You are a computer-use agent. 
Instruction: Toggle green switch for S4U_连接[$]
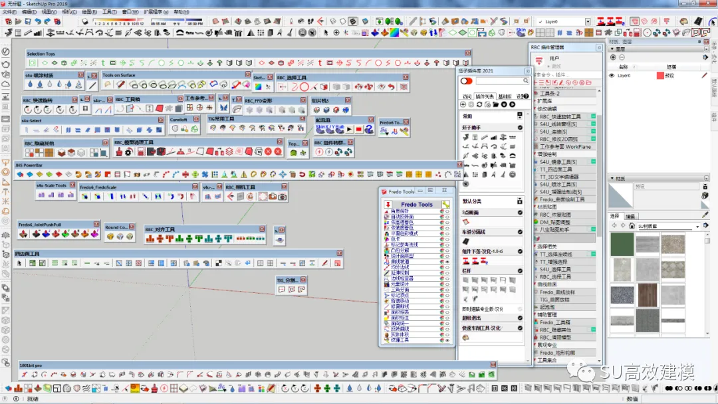point(594,132)
